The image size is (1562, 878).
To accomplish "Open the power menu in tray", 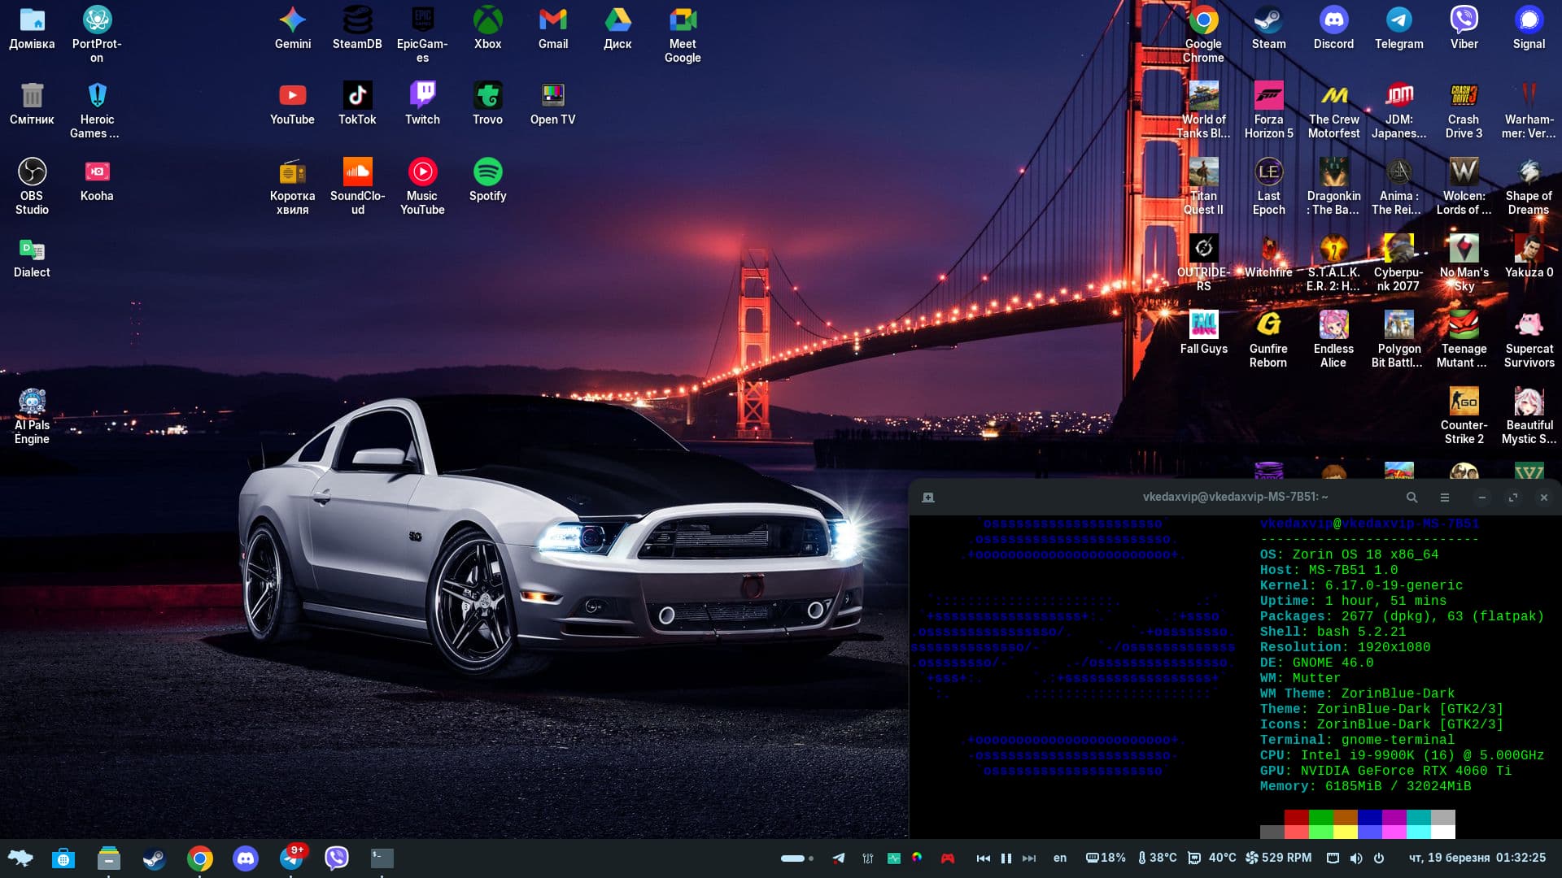I will coord(1379,858).
